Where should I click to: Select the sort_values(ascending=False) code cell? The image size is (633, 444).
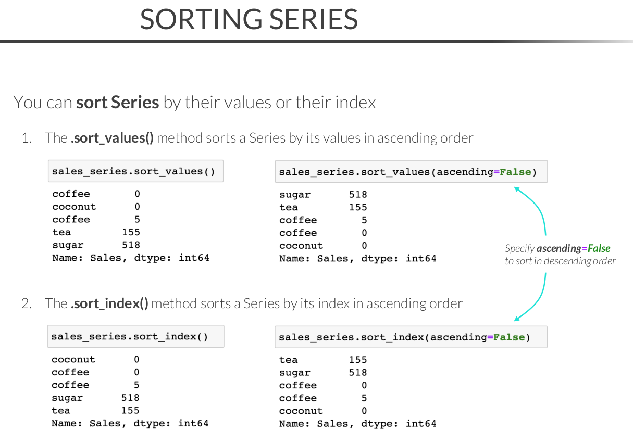click(x=411, y=172)
